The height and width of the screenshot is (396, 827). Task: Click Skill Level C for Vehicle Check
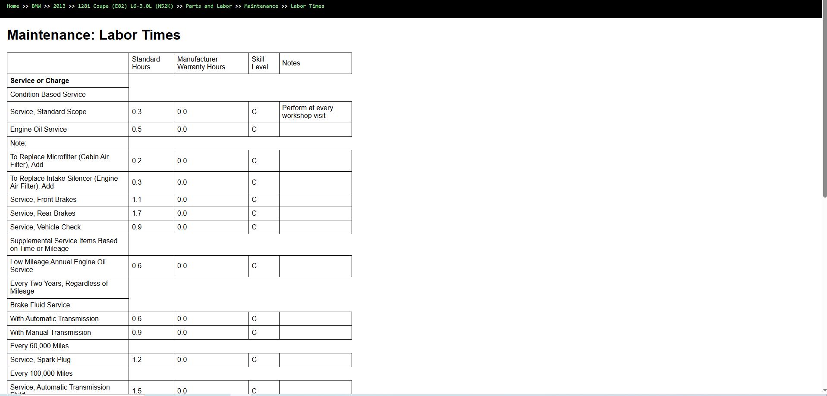pyautogui.click(x=264, y=227)
